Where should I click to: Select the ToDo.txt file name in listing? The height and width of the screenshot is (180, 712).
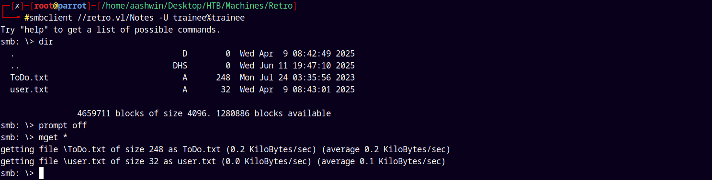pyautogui.click(x=29, y=78)
